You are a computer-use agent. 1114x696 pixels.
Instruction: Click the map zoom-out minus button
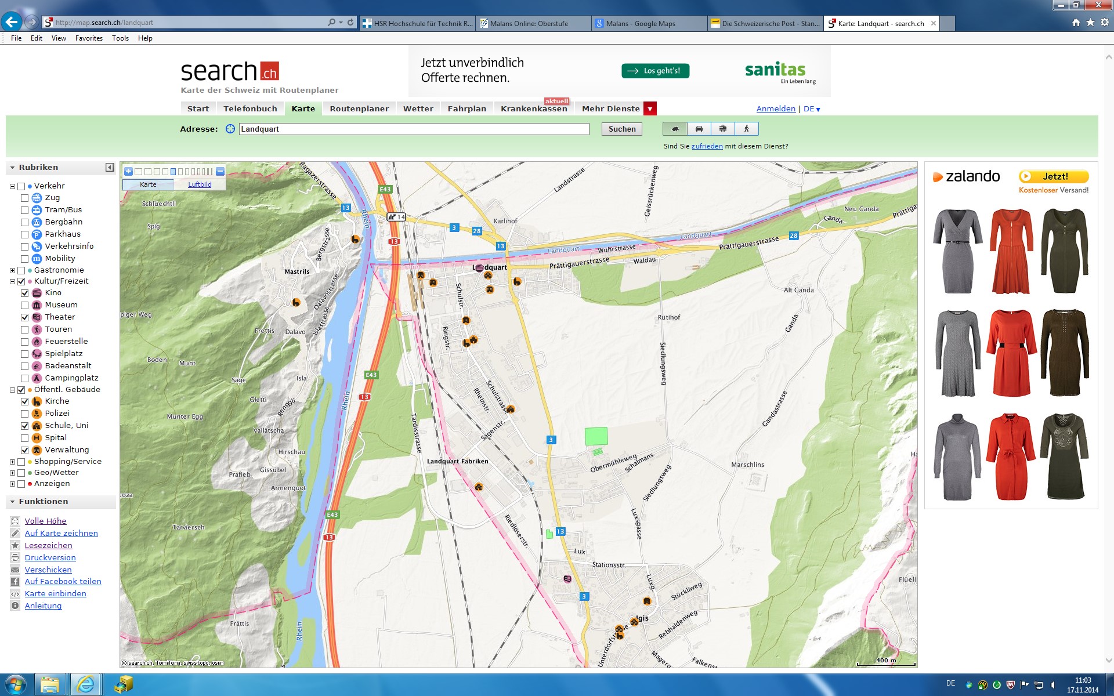coord(220,171)
